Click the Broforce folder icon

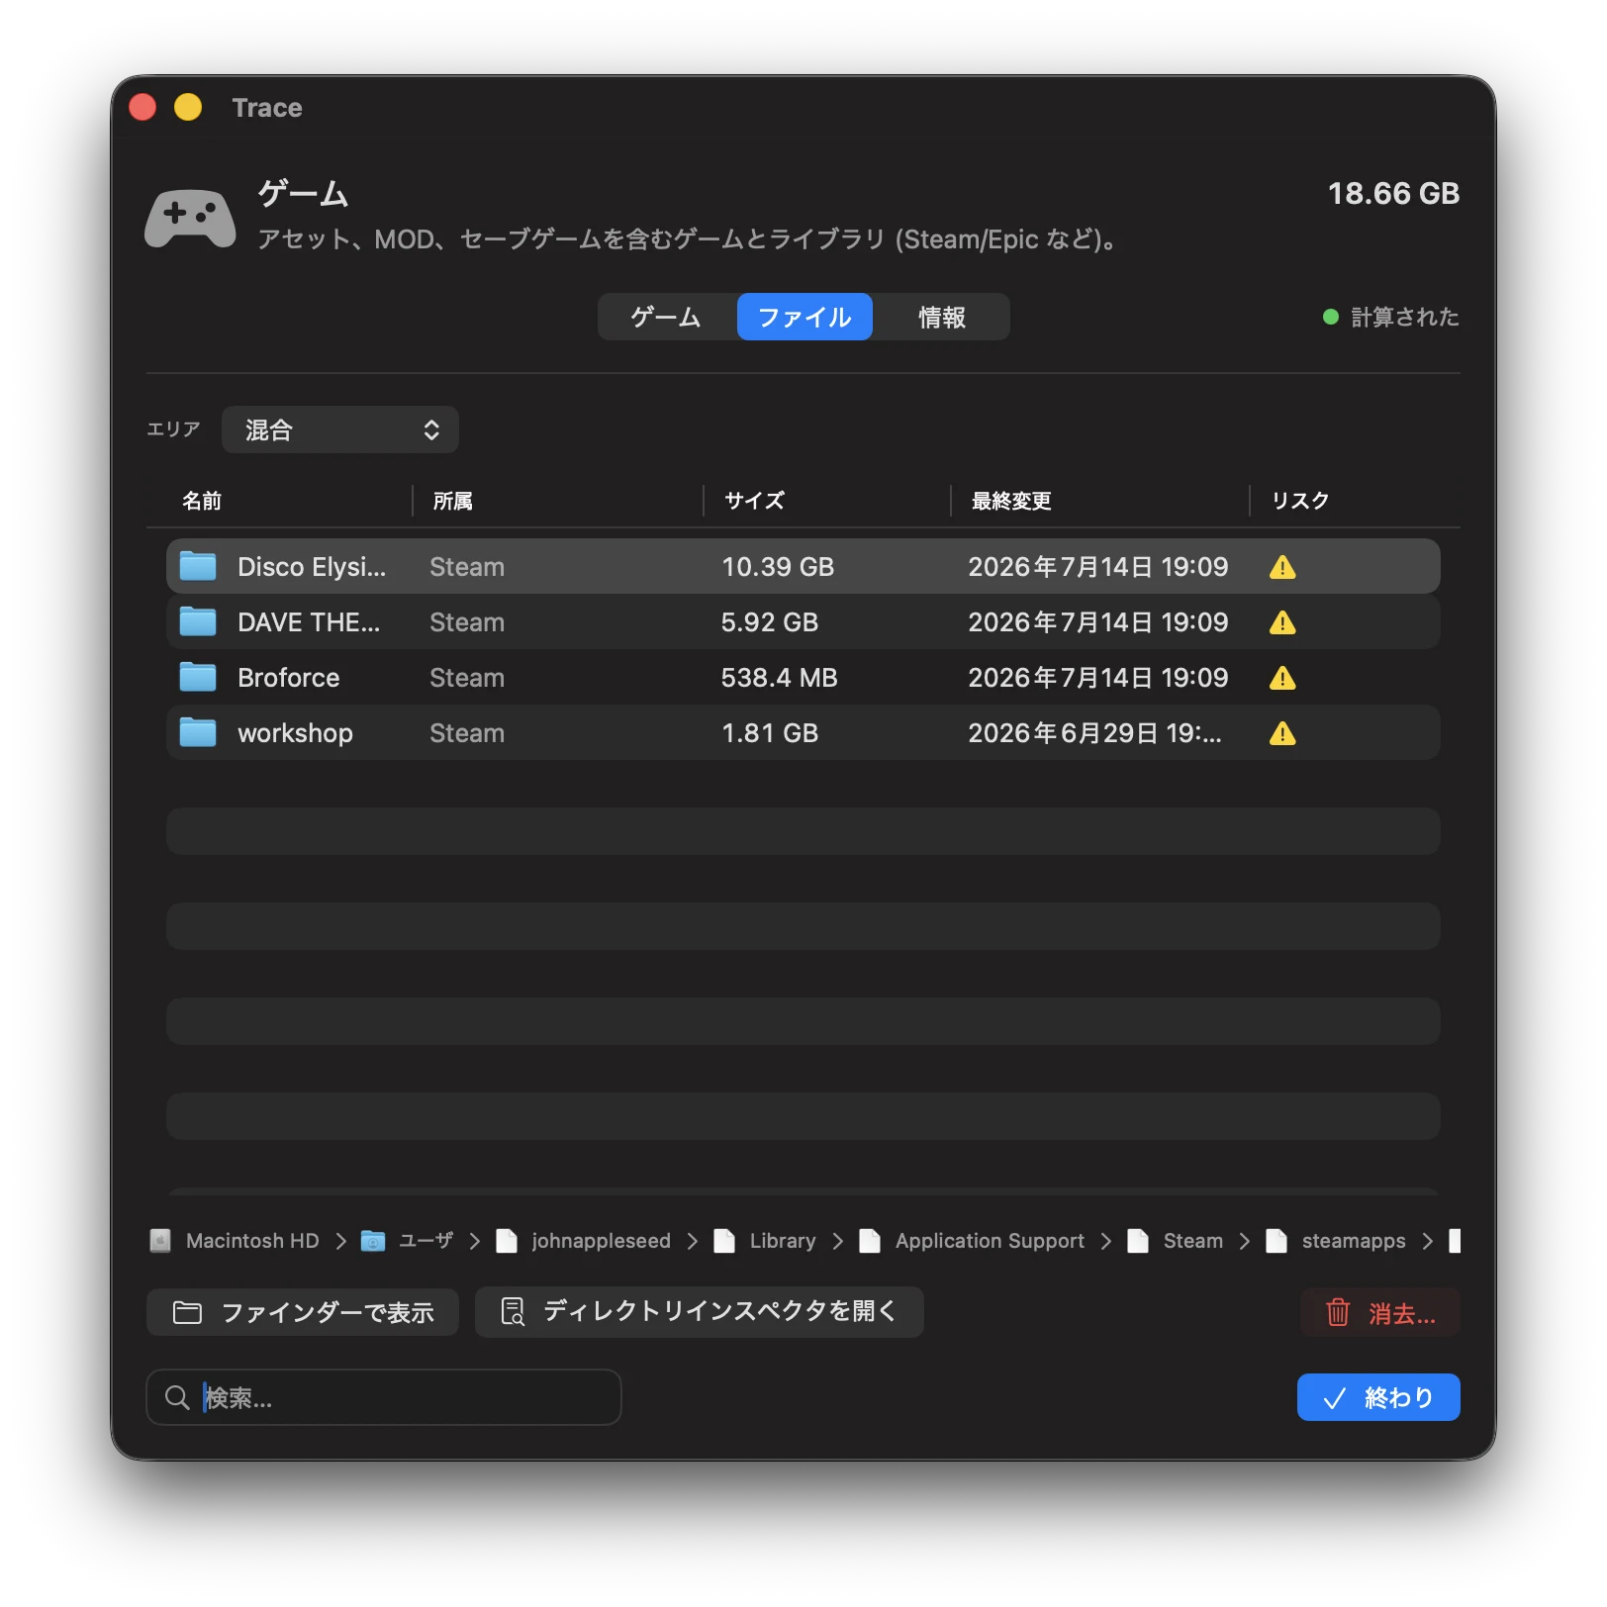198,677
